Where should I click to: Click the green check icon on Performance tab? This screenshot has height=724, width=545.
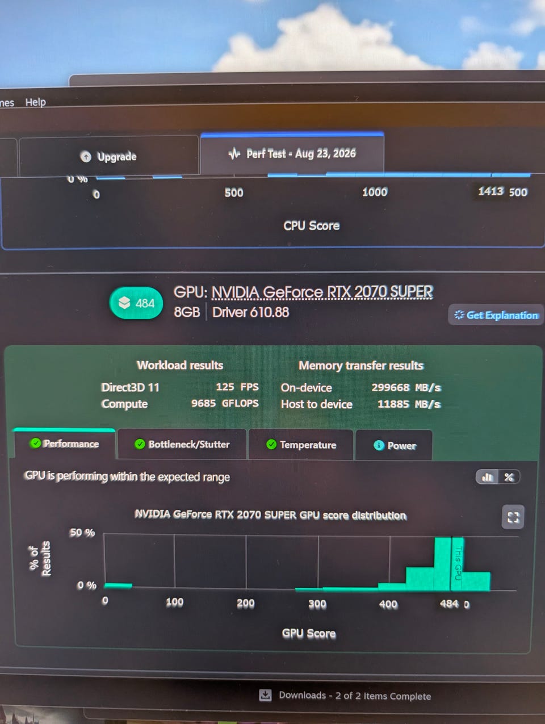pyautogui.click(x=36, y=443)
